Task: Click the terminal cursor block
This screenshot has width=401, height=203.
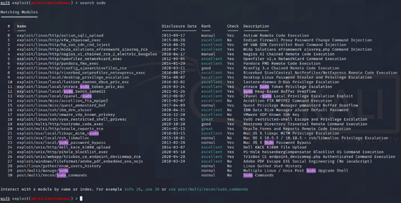Action: pos(81,198)
